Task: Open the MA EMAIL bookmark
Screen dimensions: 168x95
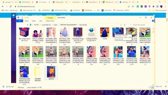Action: pyautogui.click(x=75, y=11)
